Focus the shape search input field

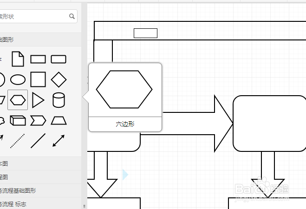point(39,16)
